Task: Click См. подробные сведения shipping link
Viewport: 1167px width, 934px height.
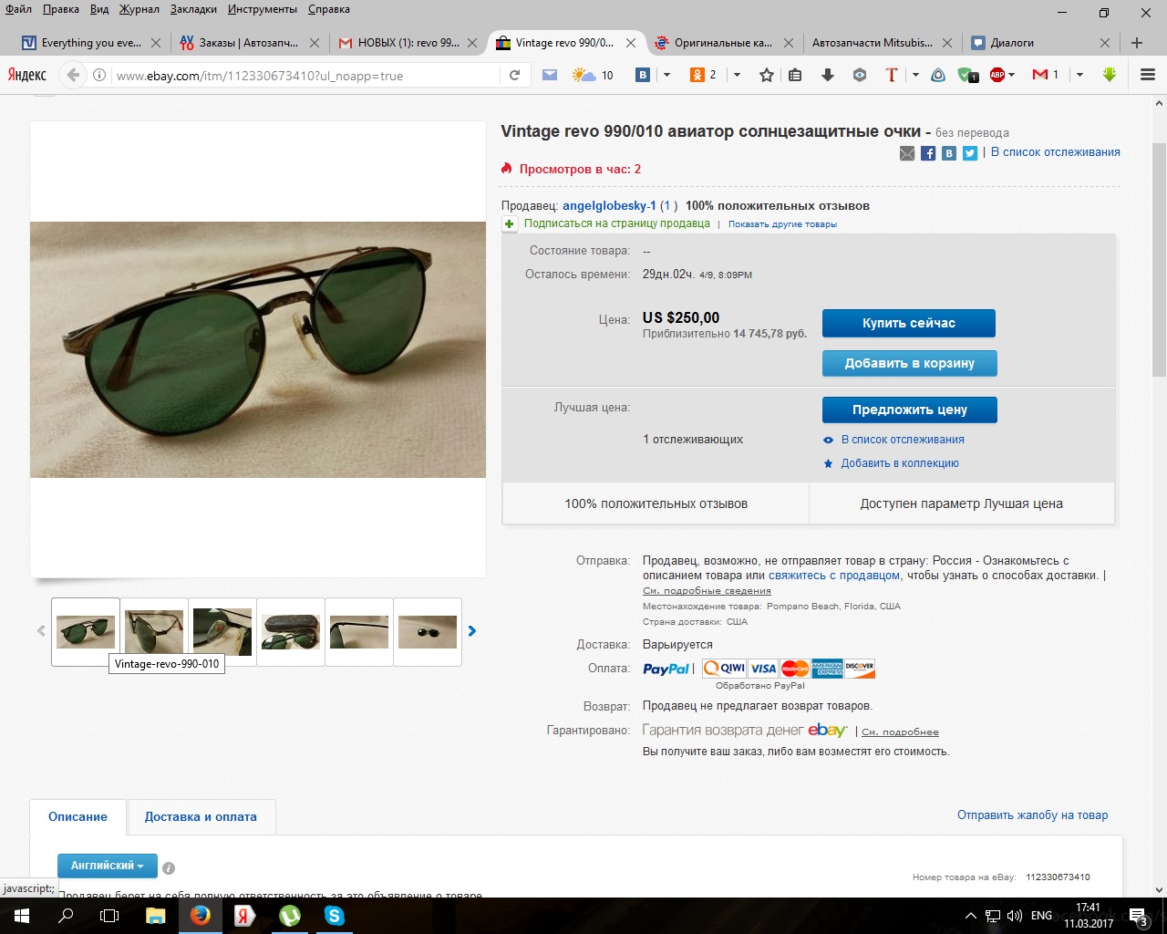Action: pyautogui.click(x=707, y=591)
